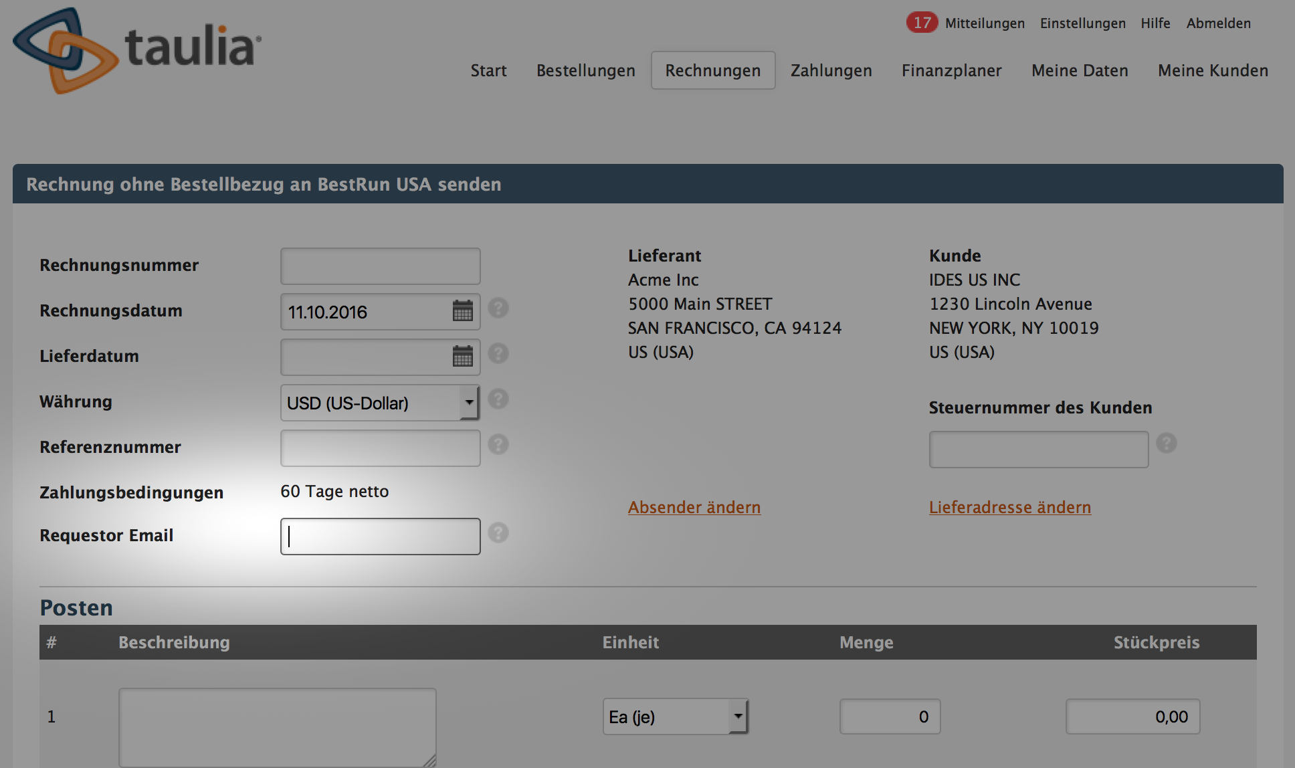1295x768 pixels.
Task: Click '5000 Main STREET' address line
Action: click(700, 304)
